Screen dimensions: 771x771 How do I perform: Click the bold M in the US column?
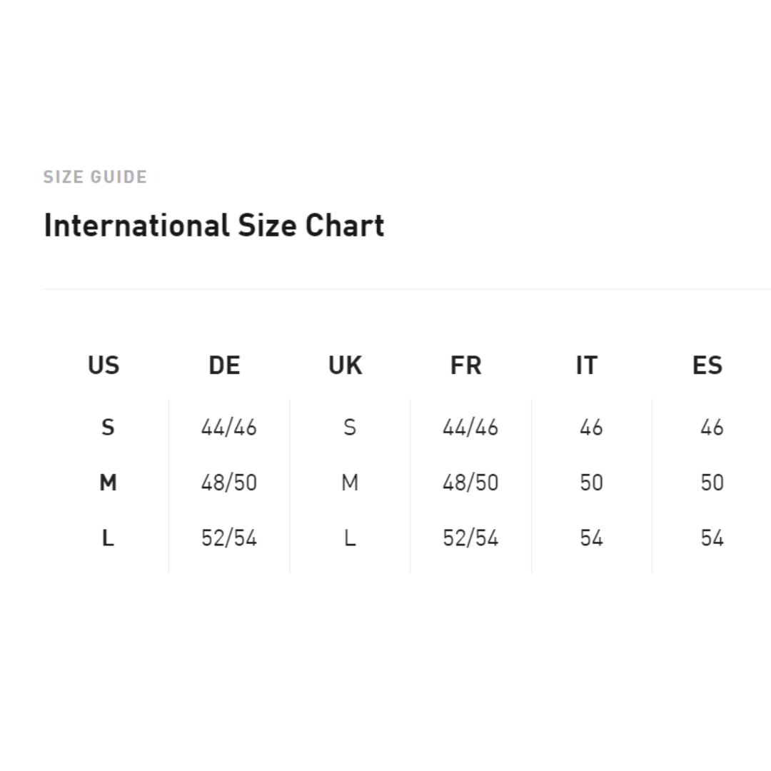109,483
